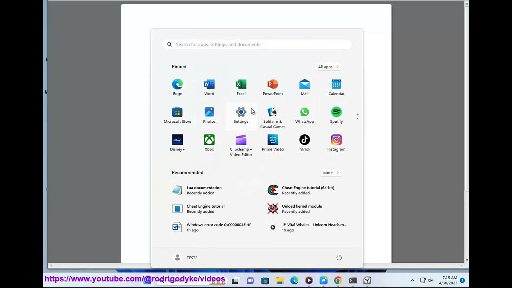This screenshot has height=288, width=512.
Task: Open Terminal in the taskbar
Action: (352, 281)
